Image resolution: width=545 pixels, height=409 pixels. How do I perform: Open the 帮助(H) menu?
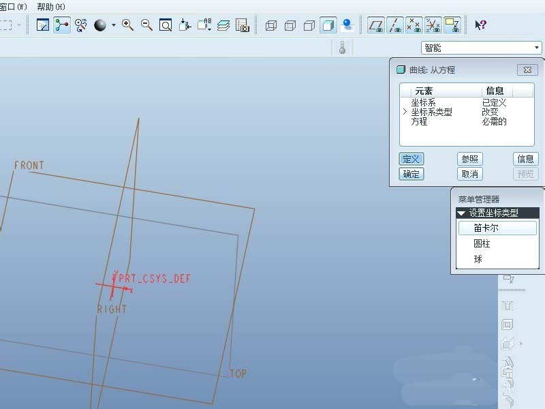[x=50, y=7]
